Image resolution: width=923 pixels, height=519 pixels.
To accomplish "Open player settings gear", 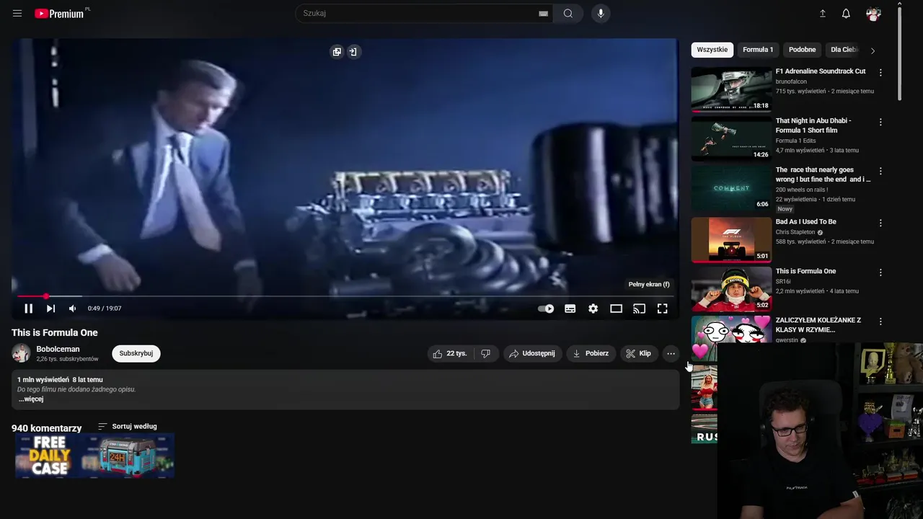I will [x=593, y=309].
